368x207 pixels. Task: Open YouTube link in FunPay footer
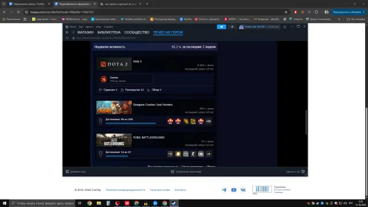tap(234, 190)
